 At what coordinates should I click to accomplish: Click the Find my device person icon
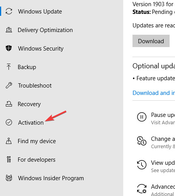click(x=9, y=141)
